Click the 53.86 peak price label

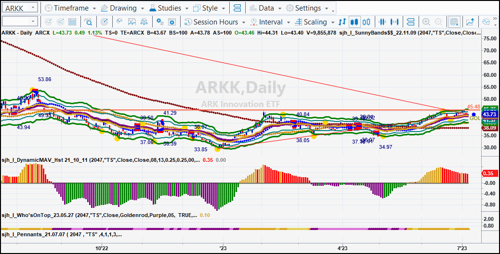click(x=45, y=79)
